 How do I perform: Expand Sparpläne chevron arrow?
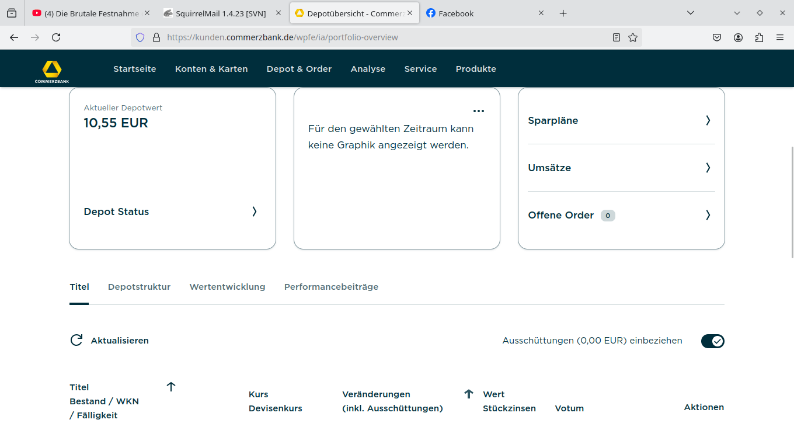click(x=708, y=120)
